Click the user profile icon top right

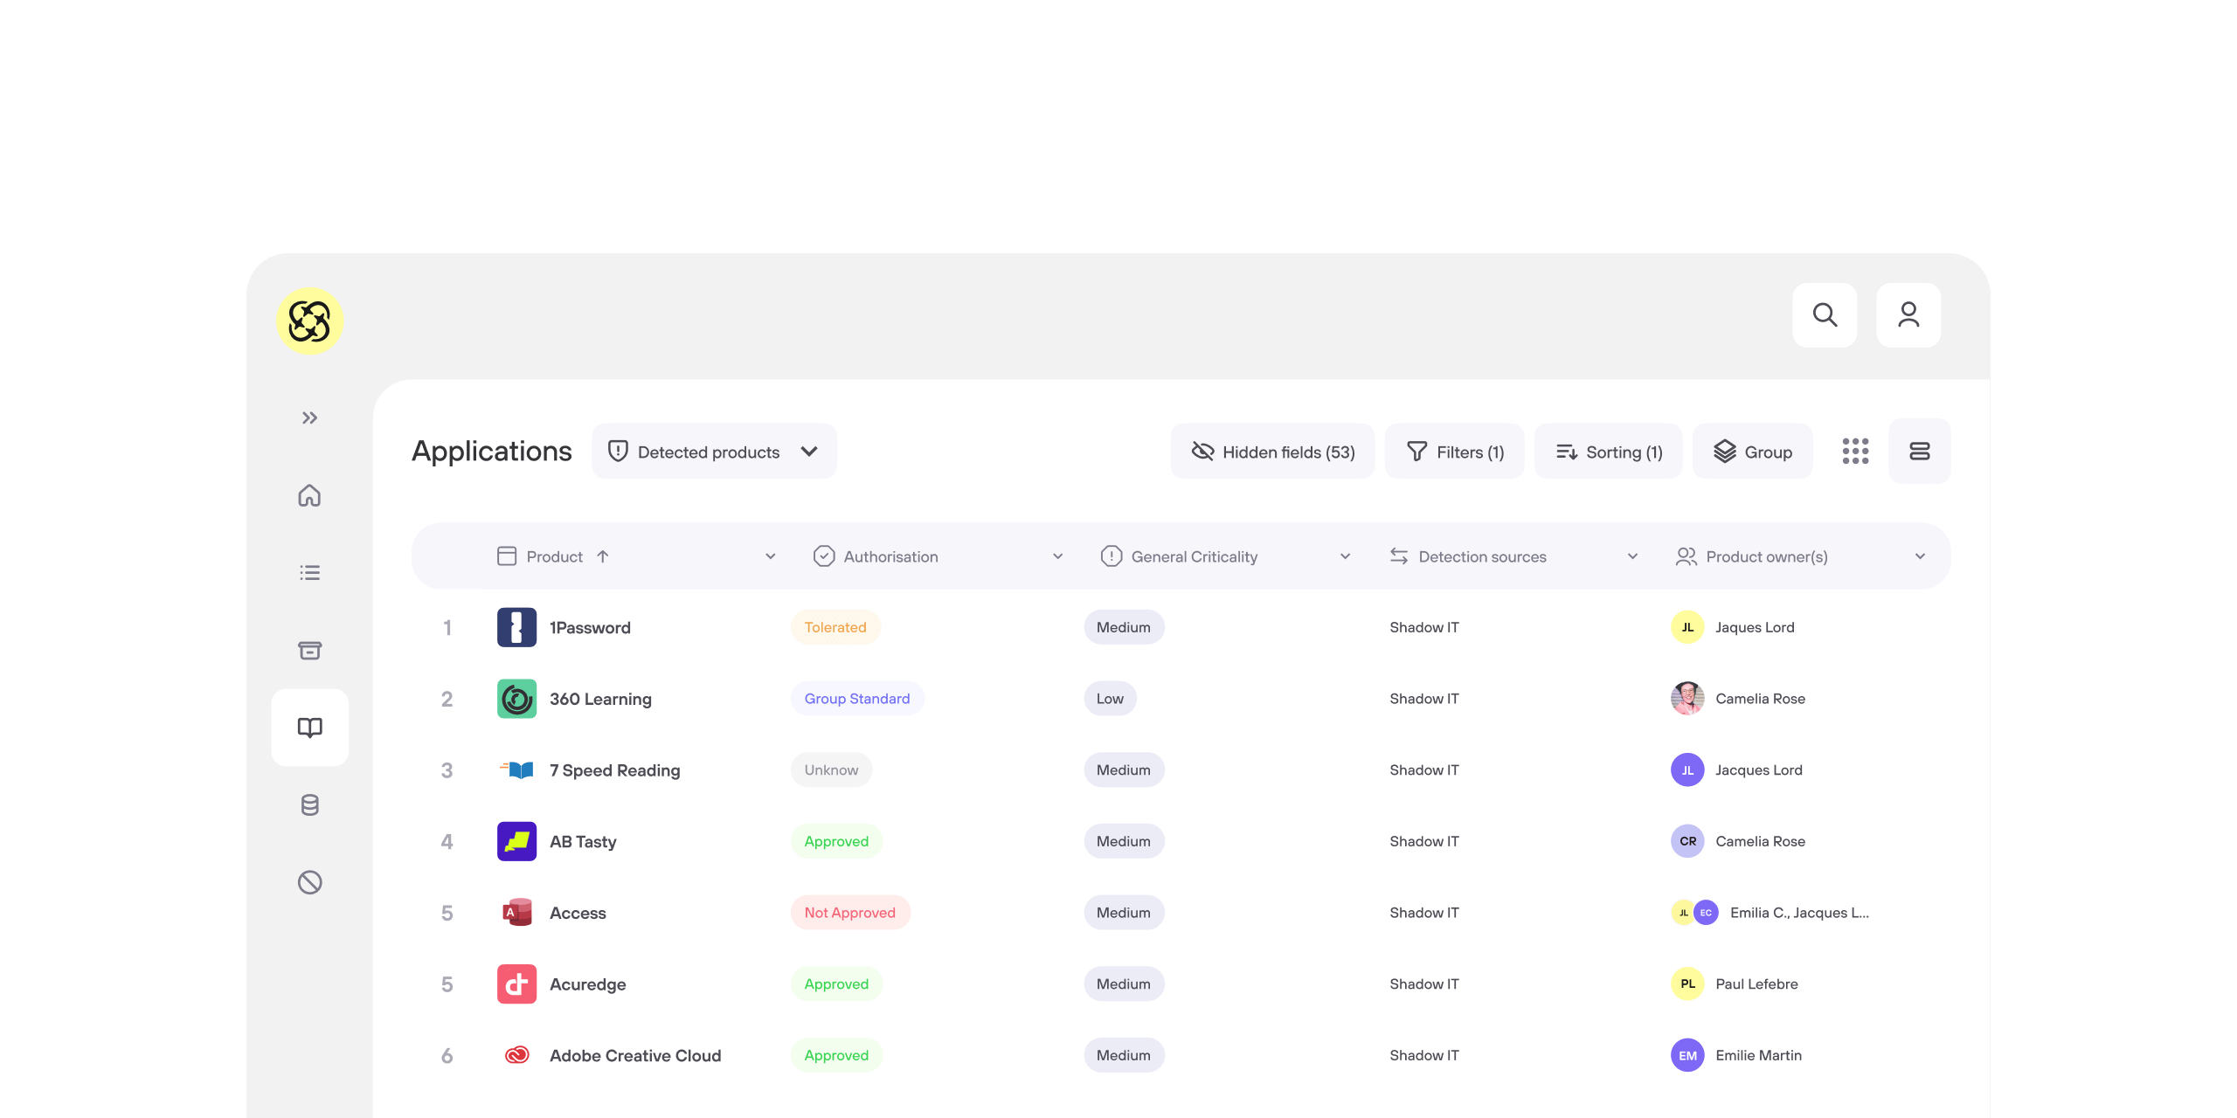pyautogui.click(x=1908, y=315)
